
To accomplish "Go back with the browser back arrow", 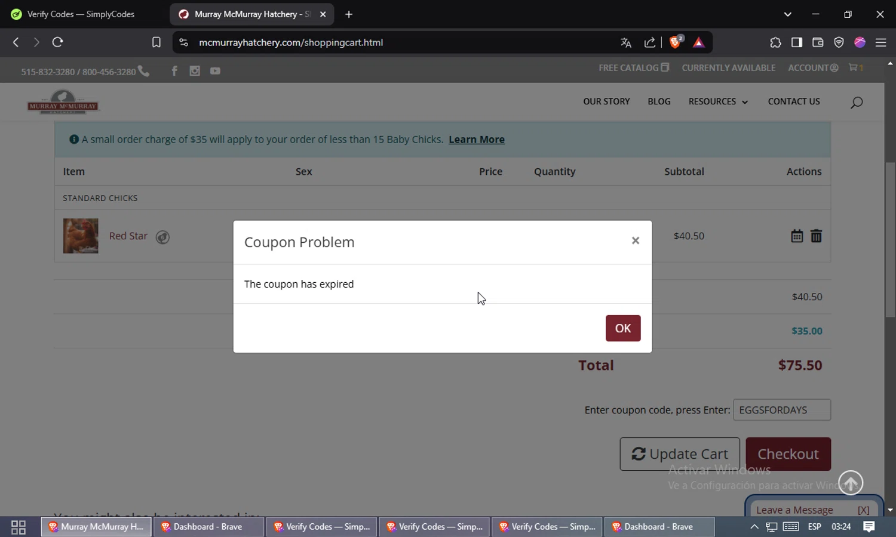I will [x=16, y=42].
